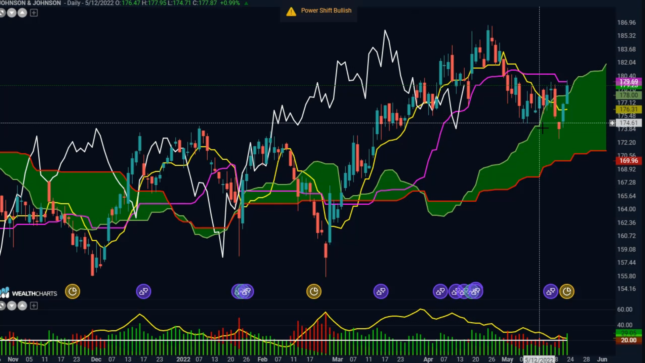The width and height of the screenshot is (645, 363).
Task: Open the Power Shift Bullish alert label
Action: (326, 11)
